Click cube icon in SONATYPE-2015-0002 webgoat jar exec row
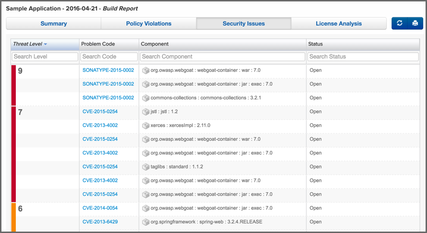 tap(146, 84)
